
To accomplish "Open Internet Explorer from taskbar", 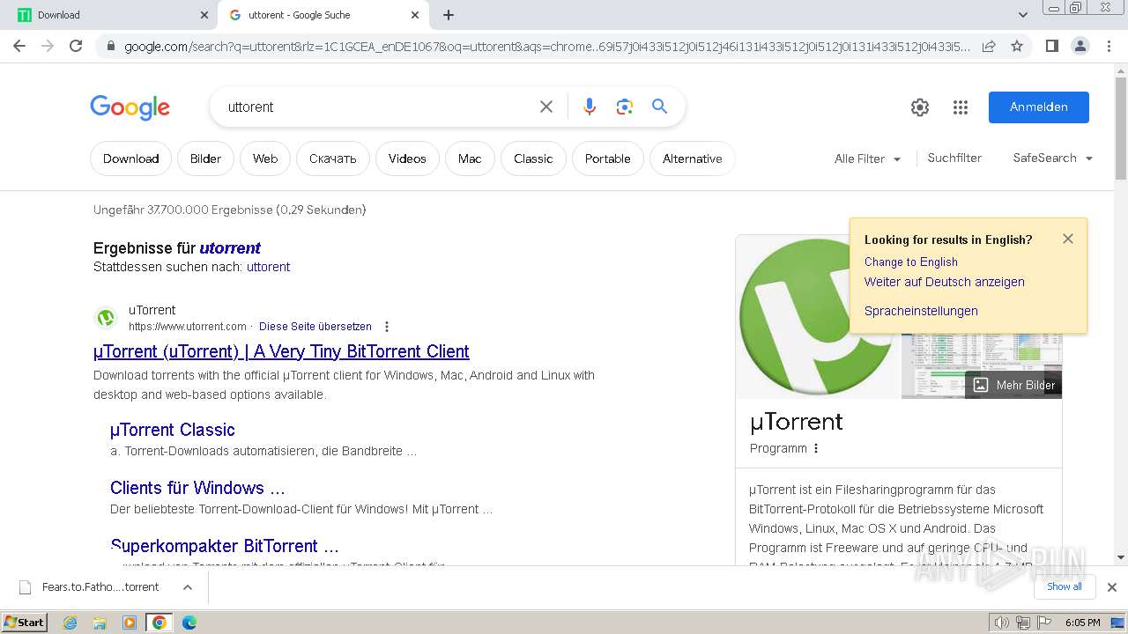I will click(x=70, y=623).
